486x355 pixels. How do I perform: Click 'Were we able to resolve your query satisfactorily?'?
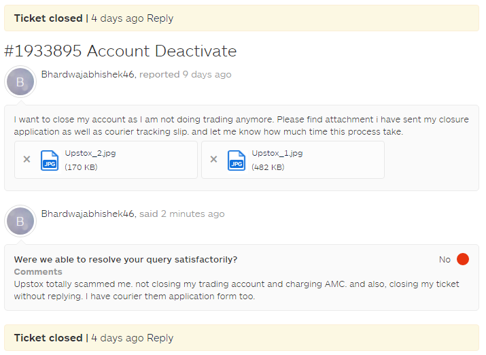pos(126,260)
